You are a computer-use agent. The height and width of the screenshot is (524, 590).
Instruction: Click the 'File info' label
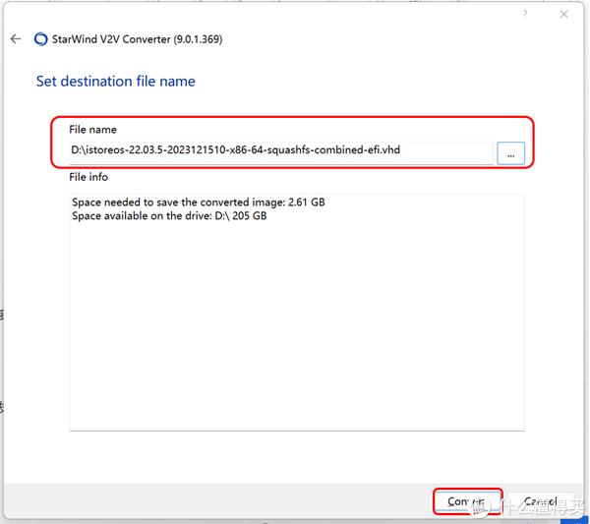click(88, 177)
